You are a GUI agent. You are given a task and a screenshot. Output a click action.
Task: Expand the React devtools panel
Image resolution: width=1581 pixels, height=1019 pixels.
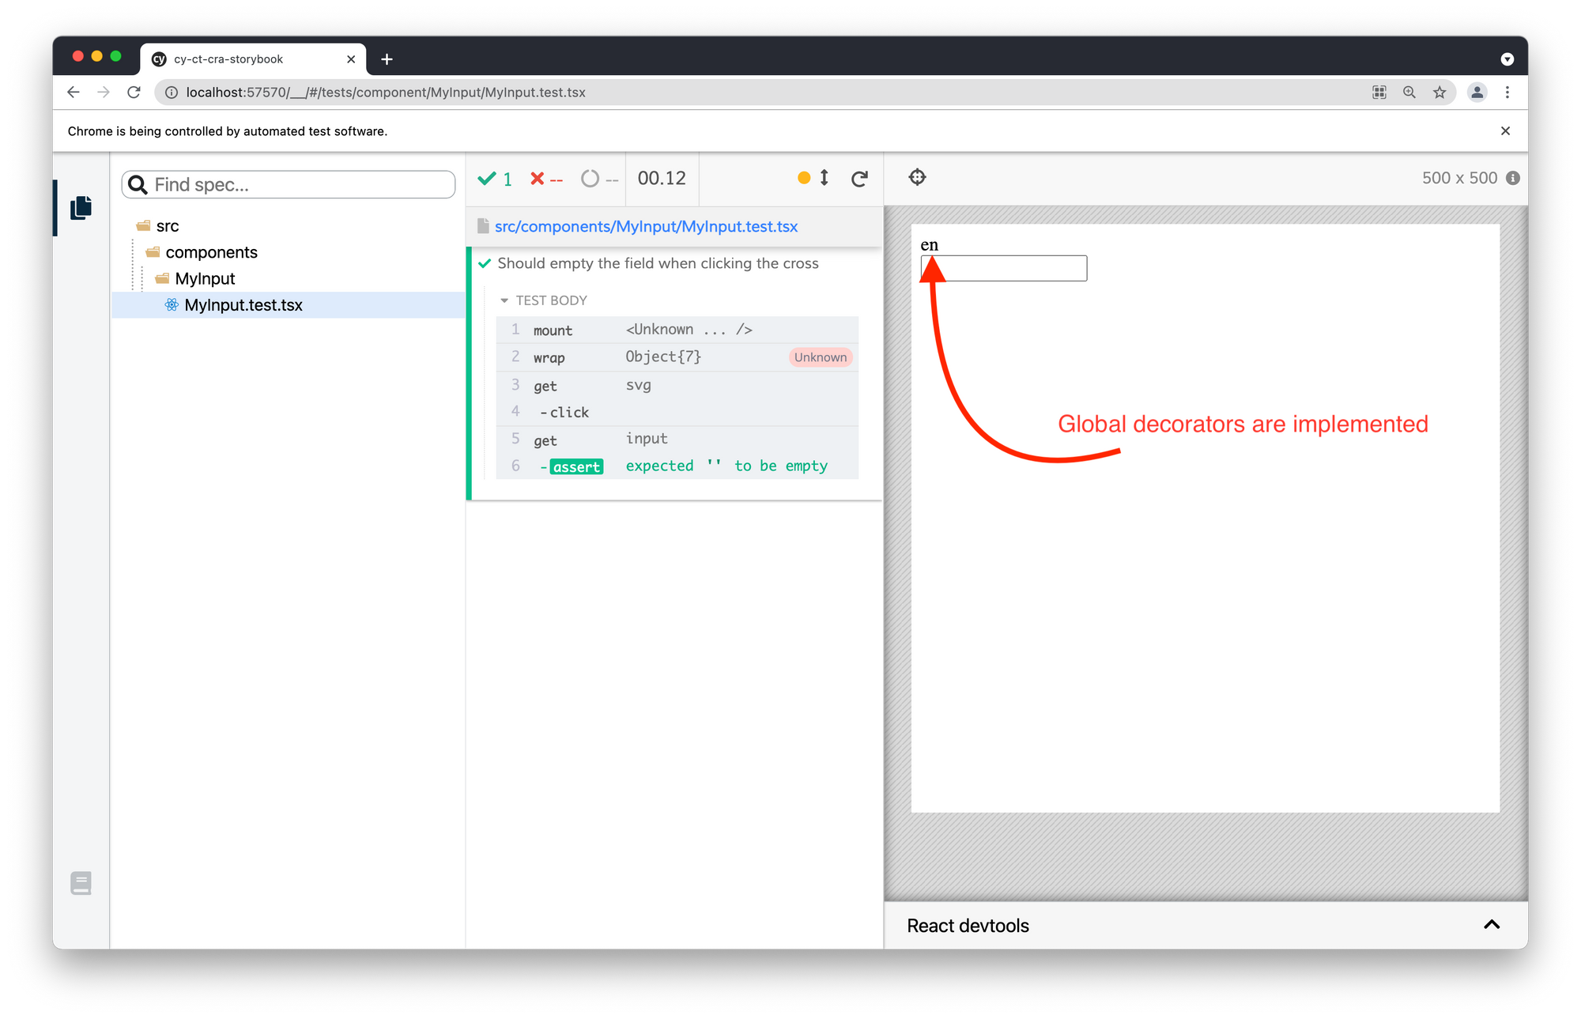point(1491,925)
